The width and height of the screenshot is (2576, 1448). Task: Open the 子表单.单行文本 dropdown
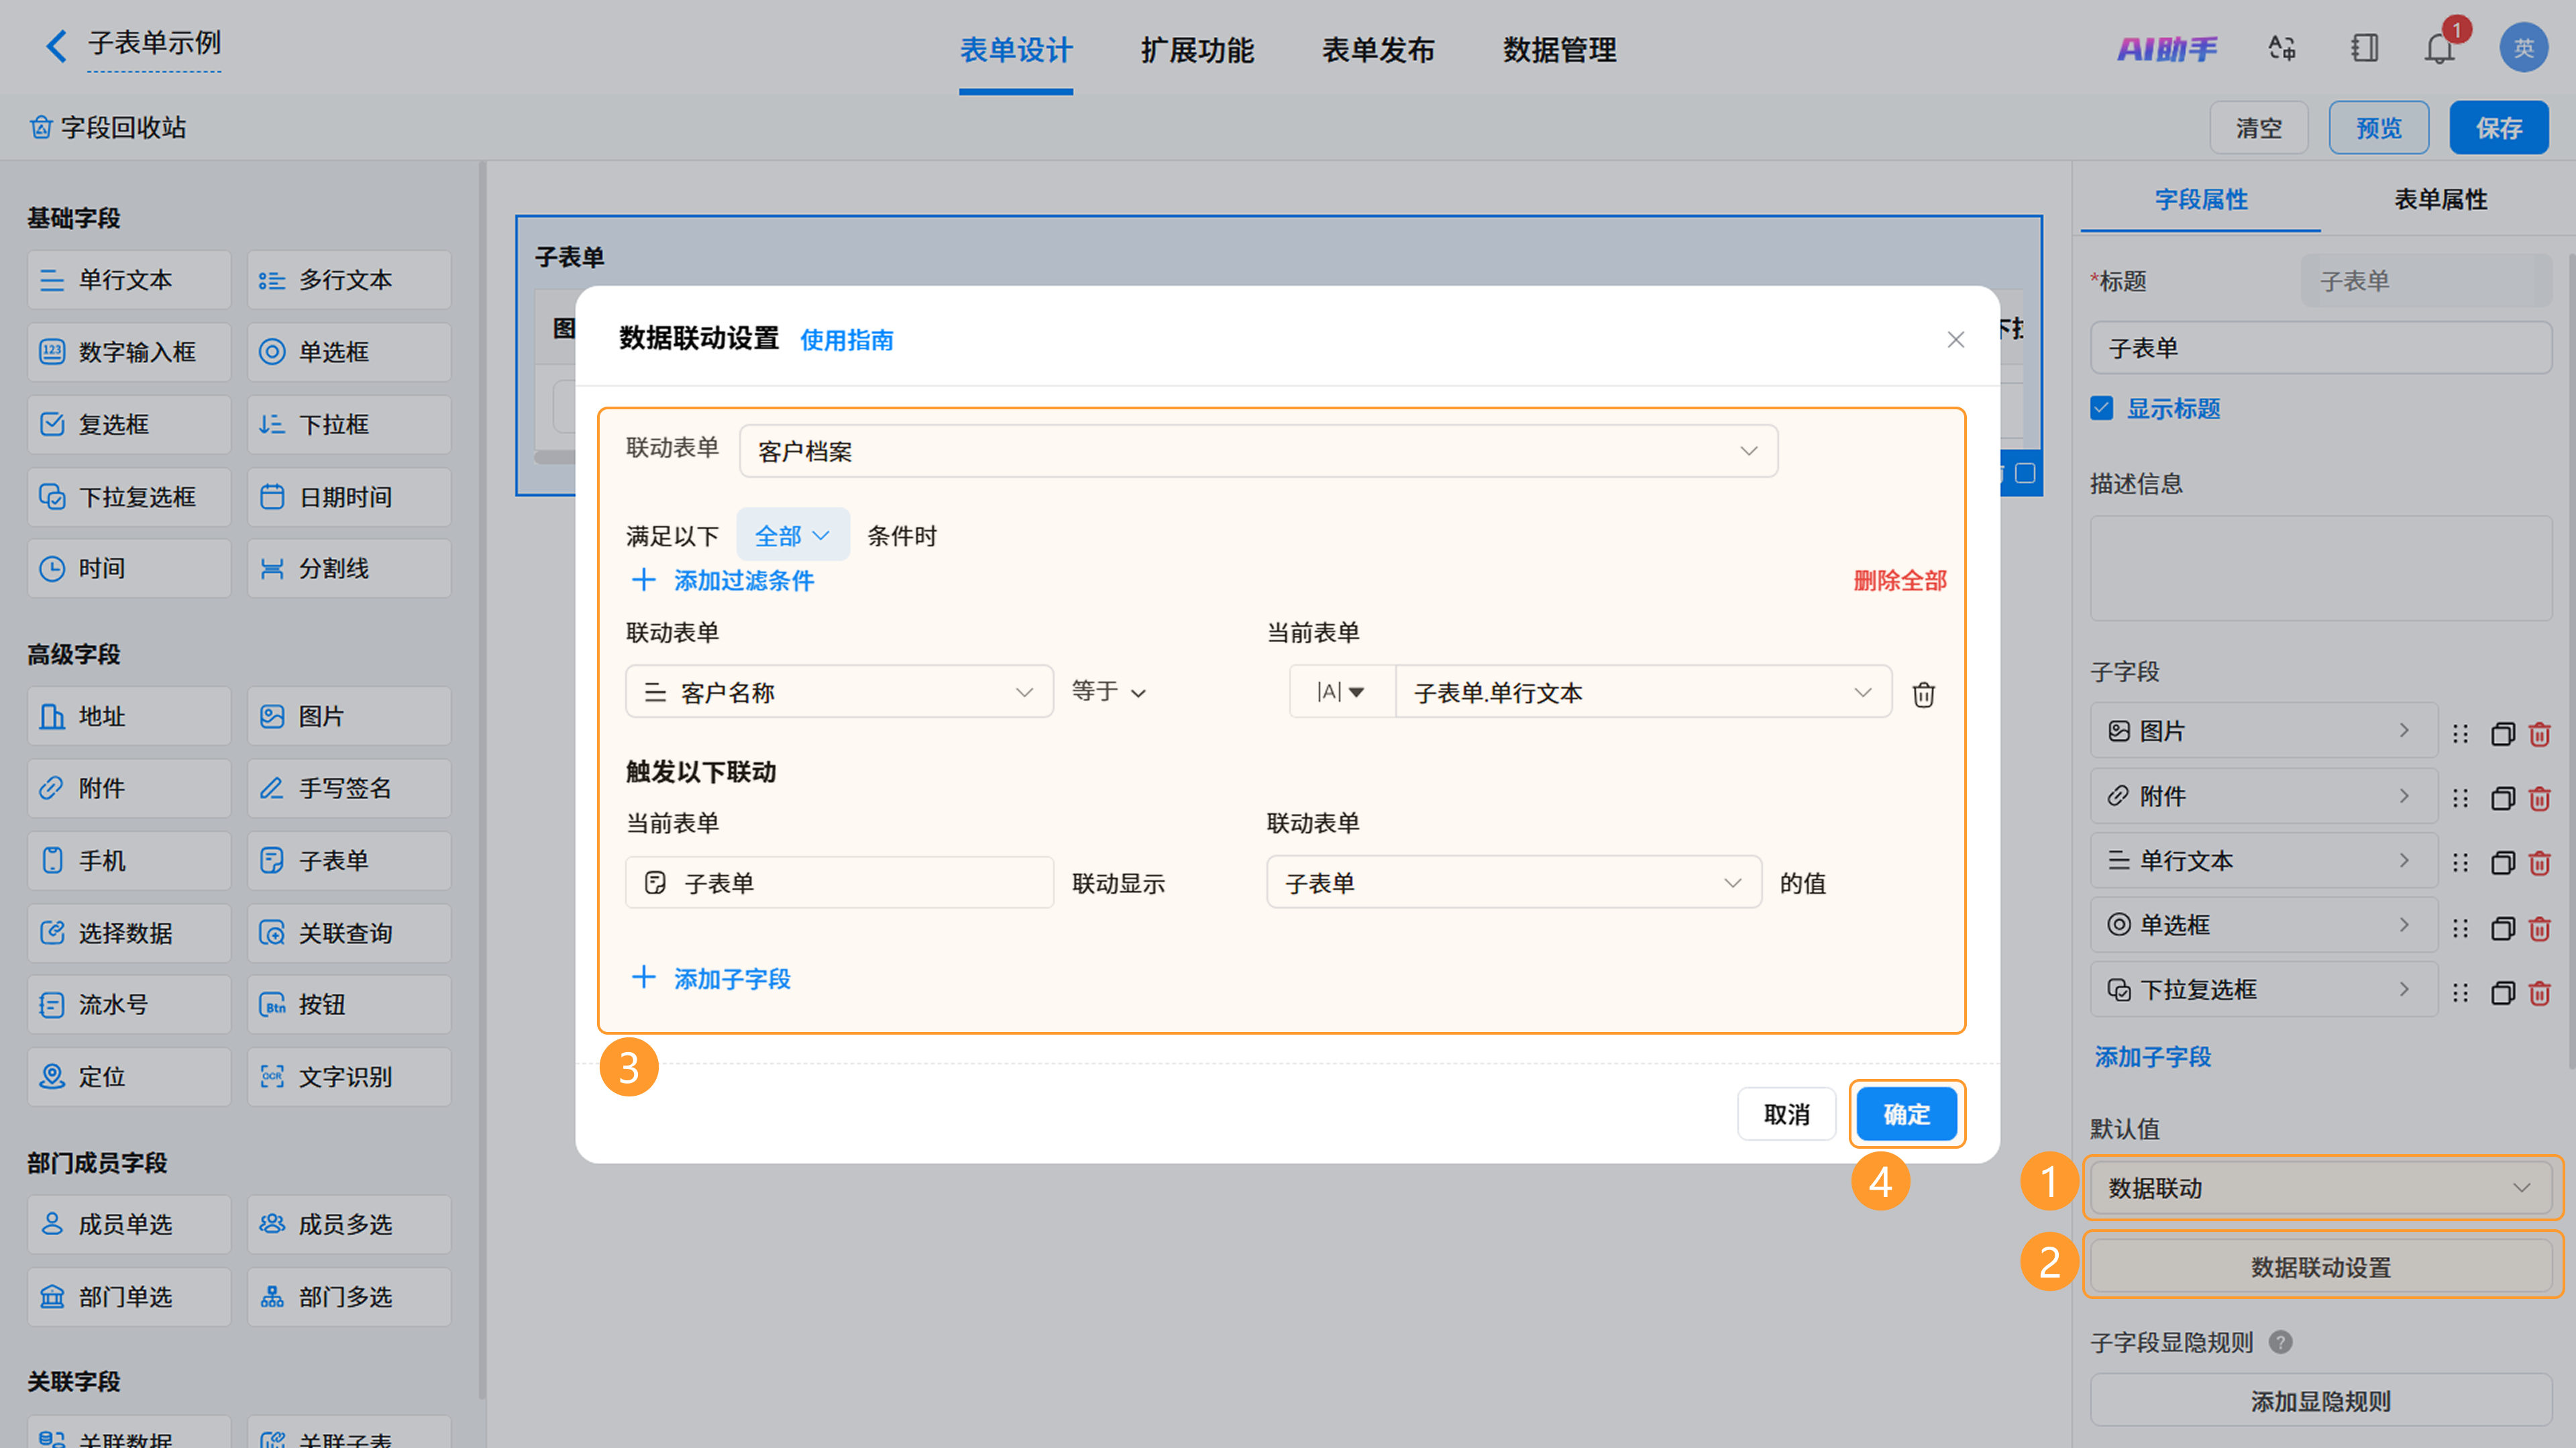click(1643, 692)
